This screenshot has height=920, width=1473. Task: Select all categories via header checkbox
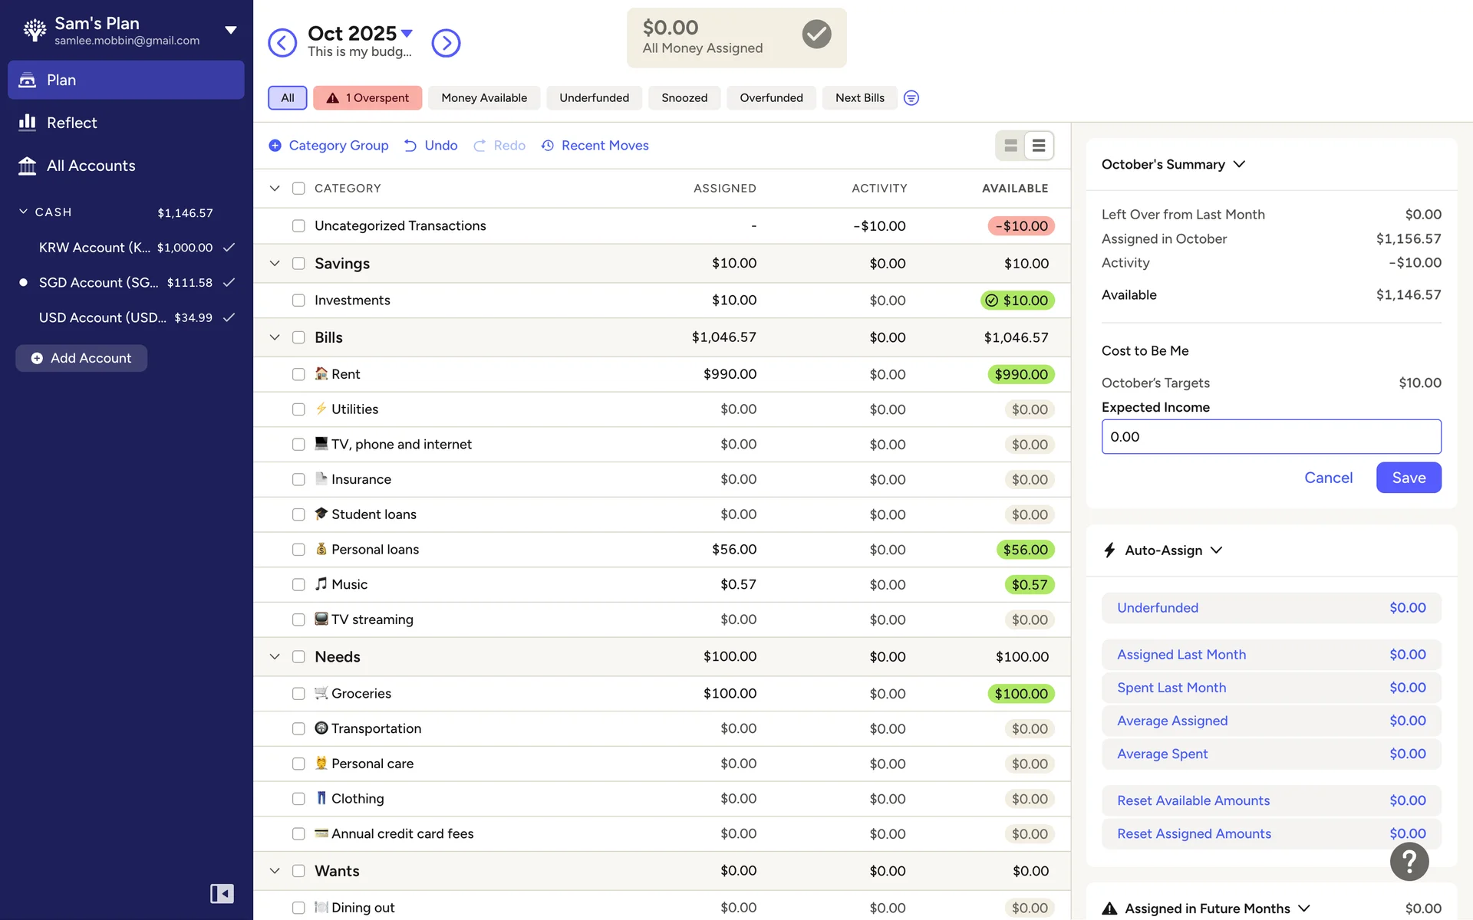(x=298, y=189)
